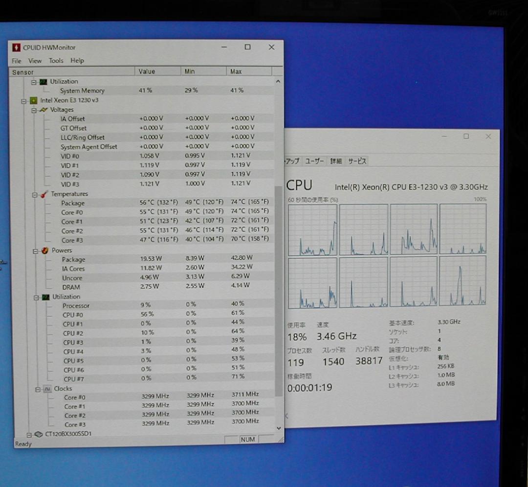Collapse the Powers tree group
Image resolution: width=528 pixels, height=487 pixels.
(35, 251)
